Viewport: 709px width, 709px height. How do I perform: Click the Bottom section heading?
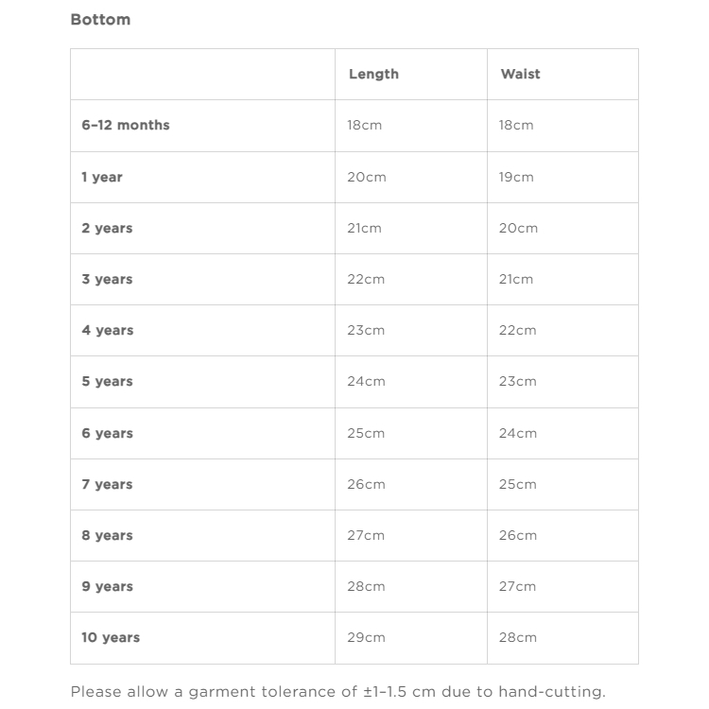pos(100,19)
